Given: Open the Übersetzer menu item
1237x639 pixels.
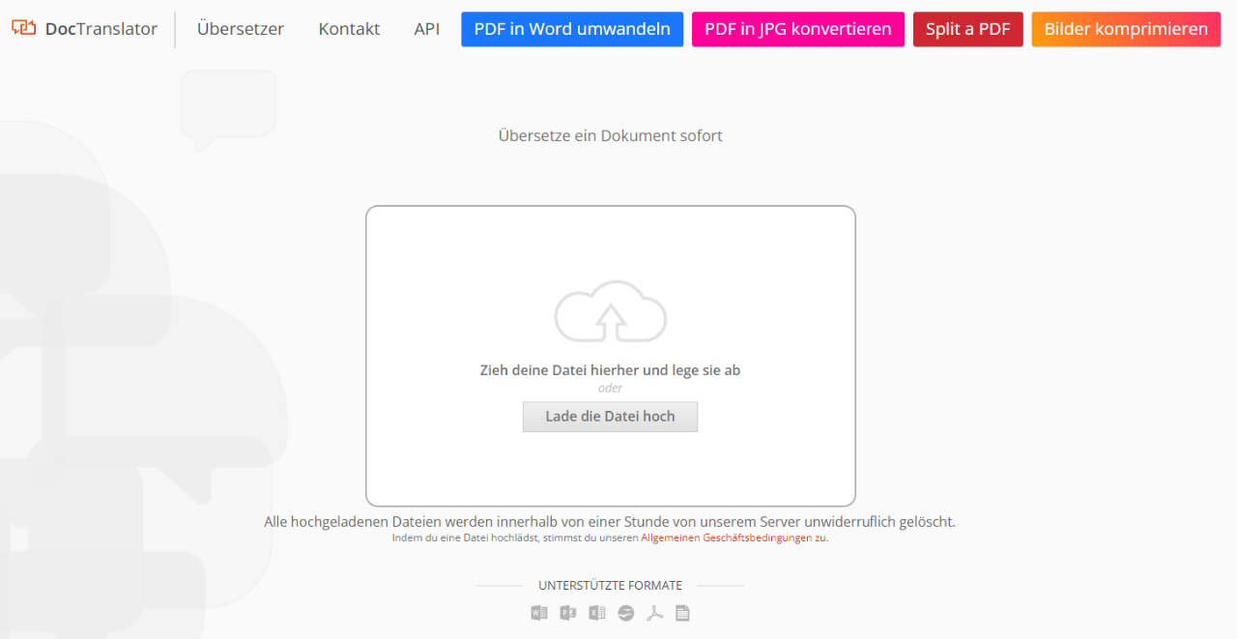Looking at the screenshot, I should point(241,29).
